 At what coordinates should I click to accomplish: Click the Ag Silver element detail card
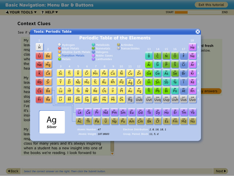point(52,122)
